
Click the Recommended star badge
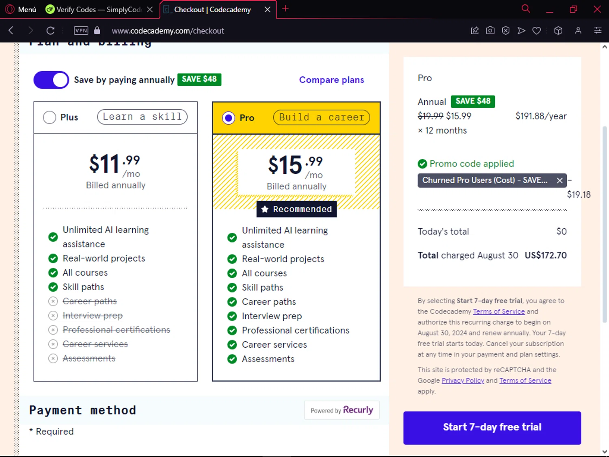(297, 209)
